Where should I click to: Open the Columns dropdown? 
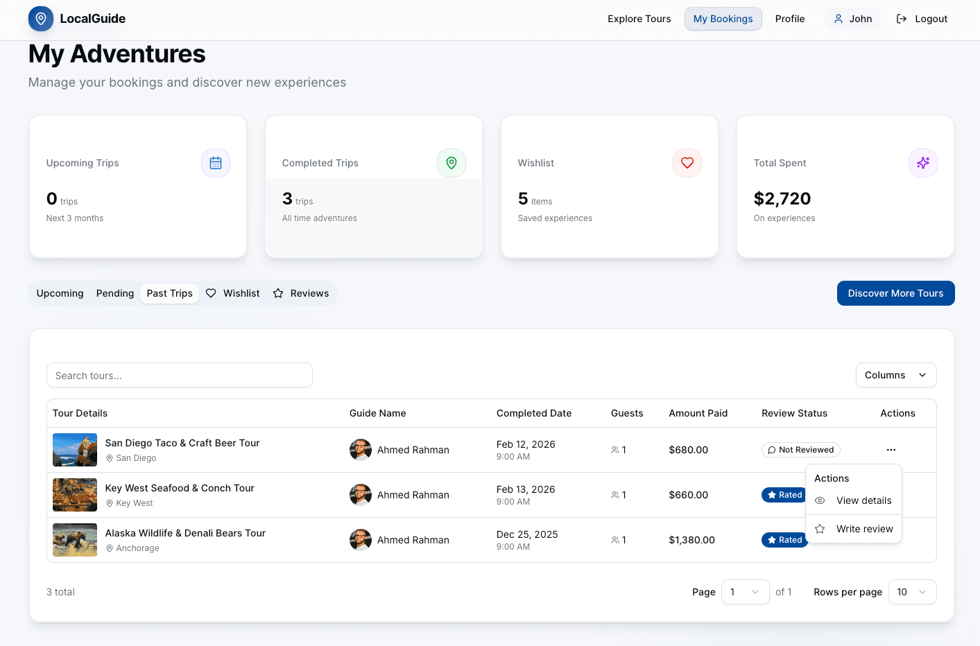coord(896,375)
